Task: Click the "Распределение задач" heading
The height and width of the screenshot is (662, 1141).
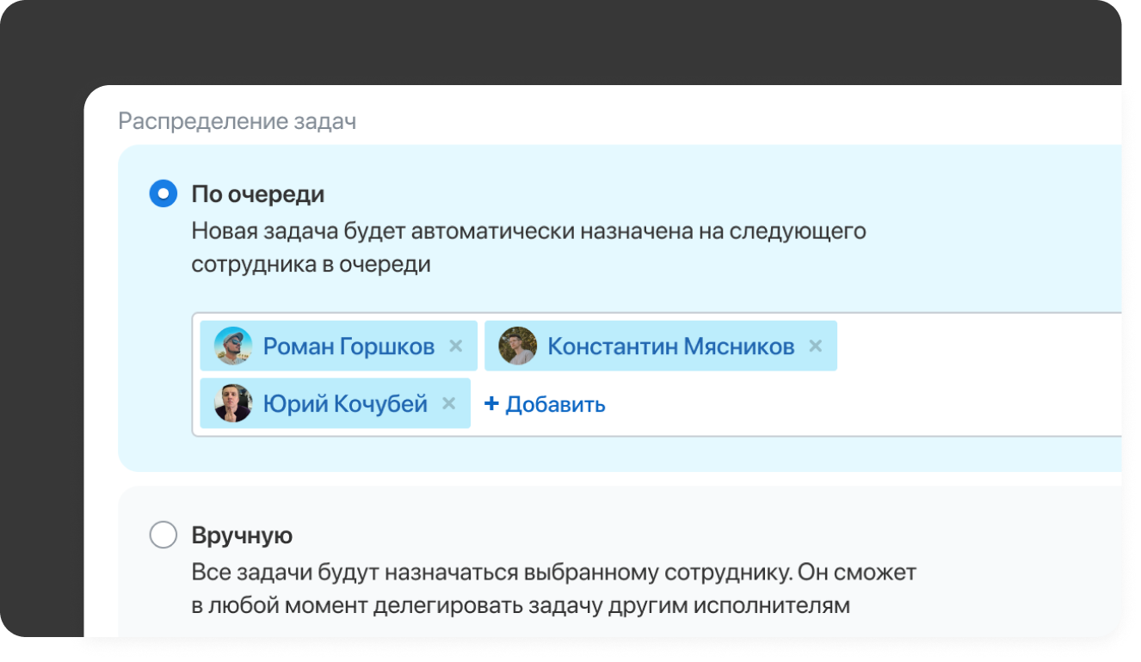Action: (x=237, y=122)
